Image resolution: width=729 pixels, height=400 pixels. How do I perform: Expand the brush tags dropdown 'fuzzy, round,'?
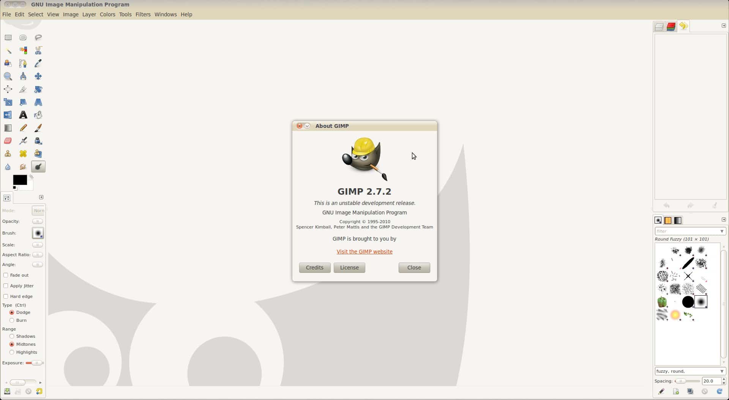click(x=721, y=371)
